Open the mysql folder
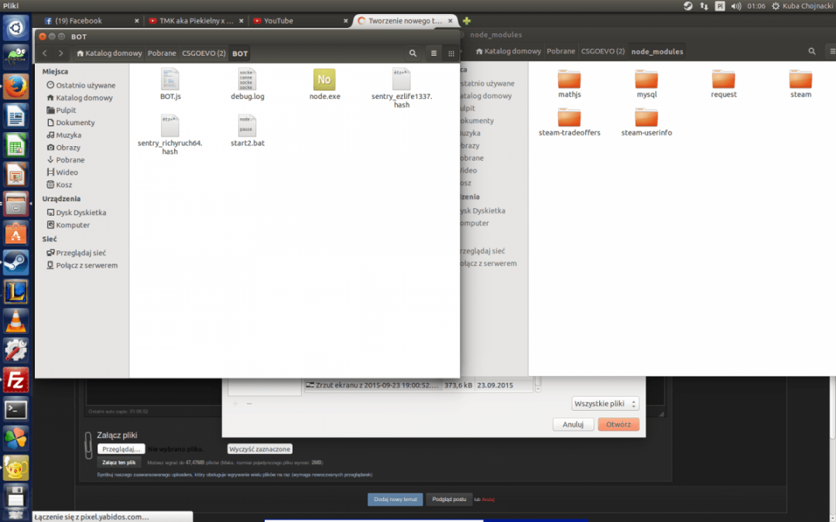836x522 pixels. (646, 80)
